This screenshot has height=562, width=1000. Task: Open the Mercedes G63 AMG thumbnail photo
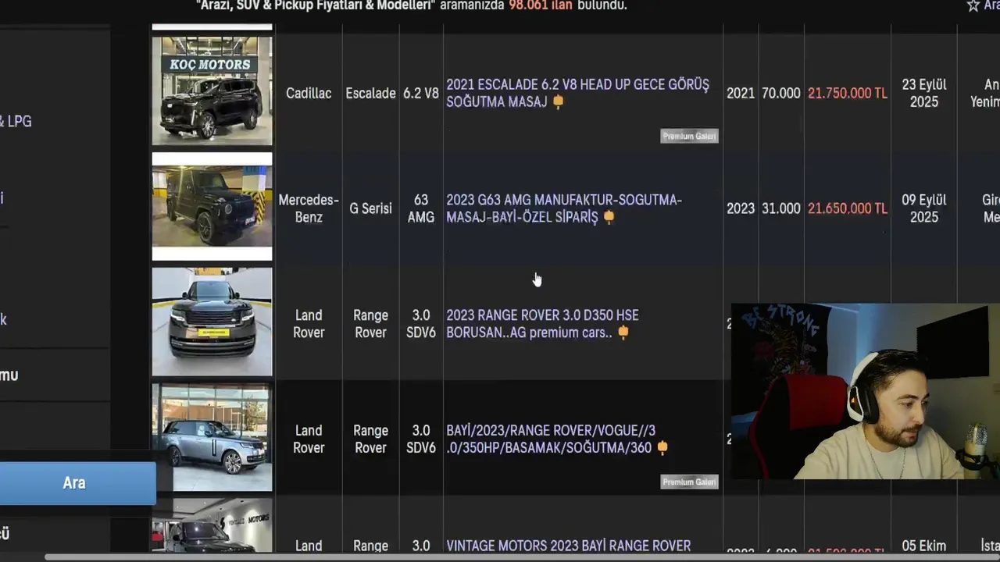point(212,207)
